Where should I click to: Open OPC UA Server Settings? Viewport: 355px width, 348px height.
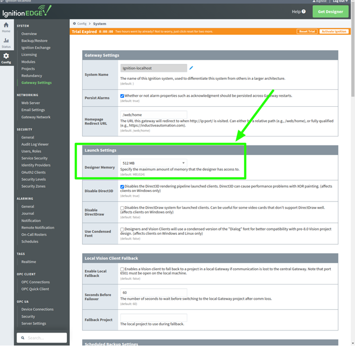click(x=33, y=323)
